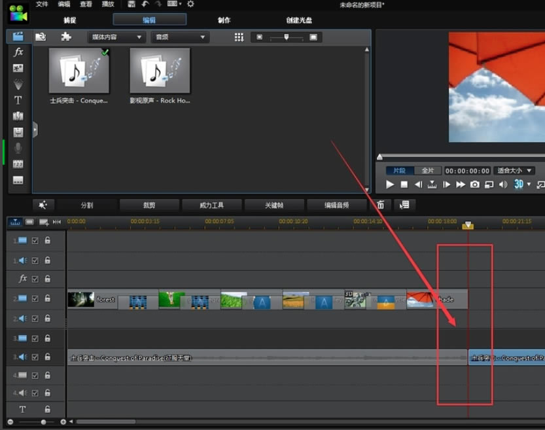Lock the fx effect track
Image resolution: width=545 pixels, height=430 pixels.
pyautogui.click(x=48, y=279)
